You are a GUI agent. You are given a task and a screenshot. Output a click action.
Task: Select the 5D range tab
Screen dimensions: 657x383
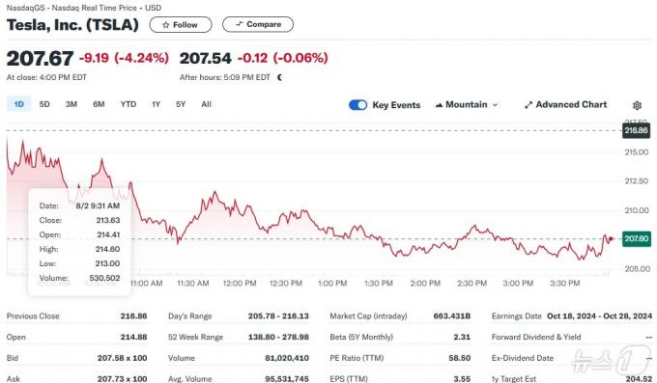[44, 104]
